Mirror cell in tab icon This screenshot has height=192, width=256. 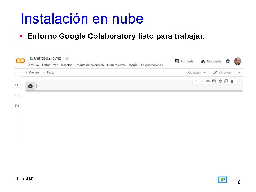[x=226, y=81]
